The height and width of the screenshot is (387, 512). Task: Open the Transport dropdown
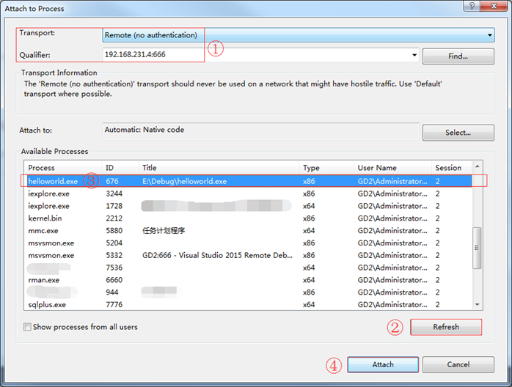click(298, 35)
